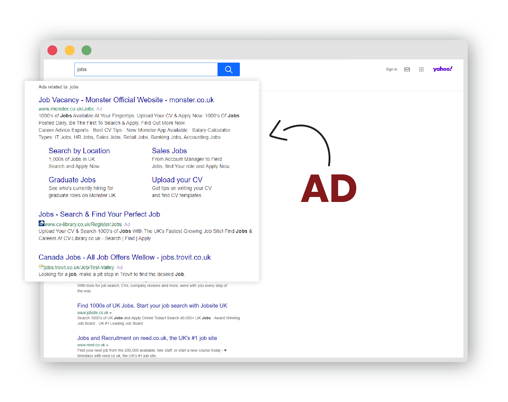This screenshot has height=402, width=508.
Task: Click 'Get tips on writing your CV' description
Action: [x=182, y=188]
